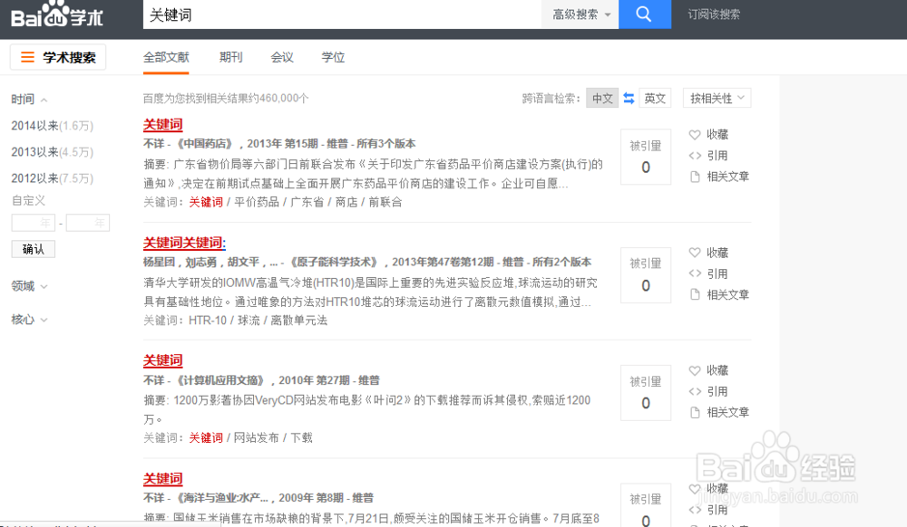The height and width of the screenshot is (527, 907).
Task: Open the 高级搜索 dropdown
Action: (x=580, y=14)
